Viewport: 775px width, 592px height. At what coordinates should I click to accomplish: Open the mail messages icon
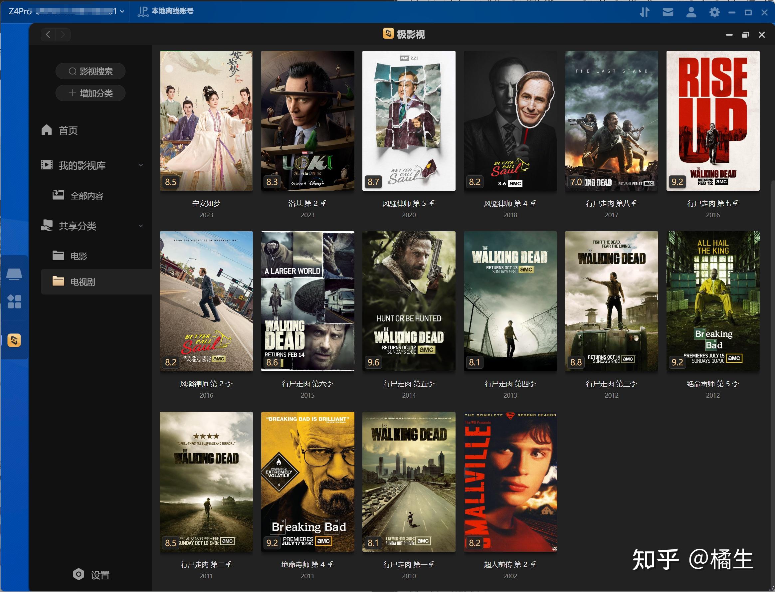668,12
